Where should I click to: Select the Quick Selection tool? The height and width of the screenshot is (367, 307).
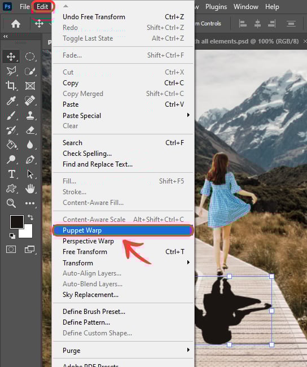coord(30,71)
